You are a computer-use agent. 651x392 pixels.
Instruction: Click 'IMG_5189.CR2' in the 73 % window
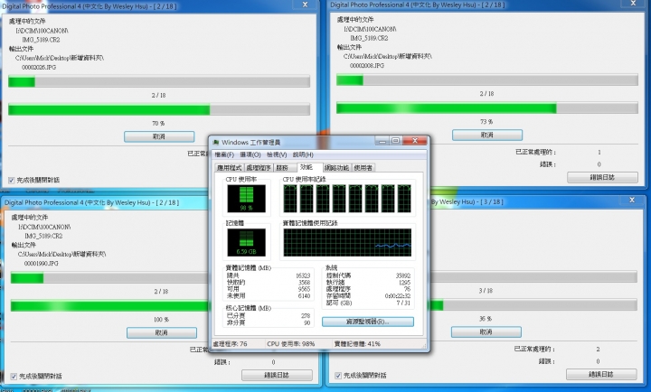pos(369,38)
